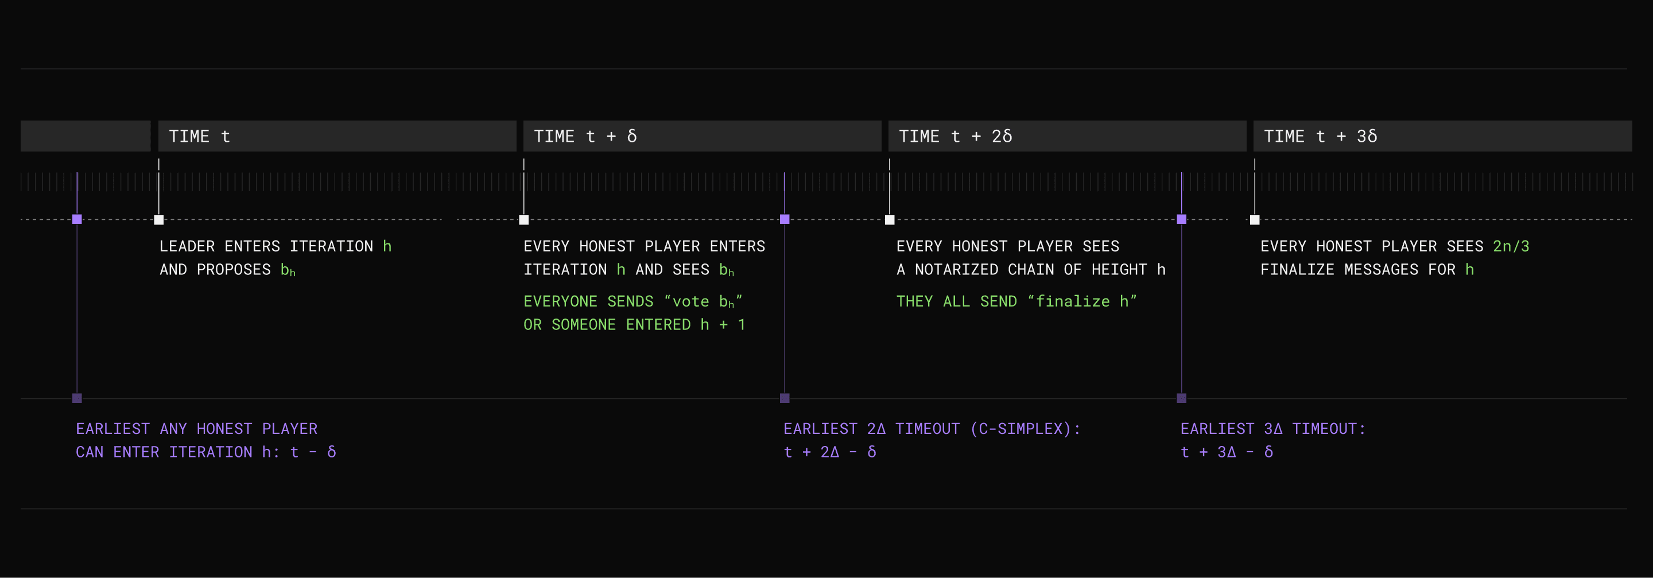
Task: Select lower dark purple square above earliest-entry text
Action: tap(77, 398)
